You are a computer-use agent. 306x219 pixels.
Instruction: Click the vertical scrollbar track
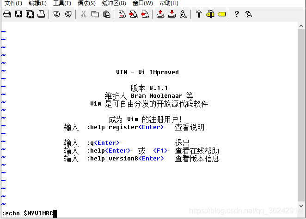301,116
